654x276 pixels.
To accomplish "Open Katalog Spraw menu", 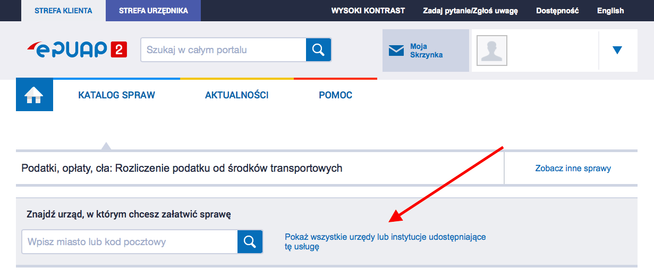I will [x=117, y=95].
